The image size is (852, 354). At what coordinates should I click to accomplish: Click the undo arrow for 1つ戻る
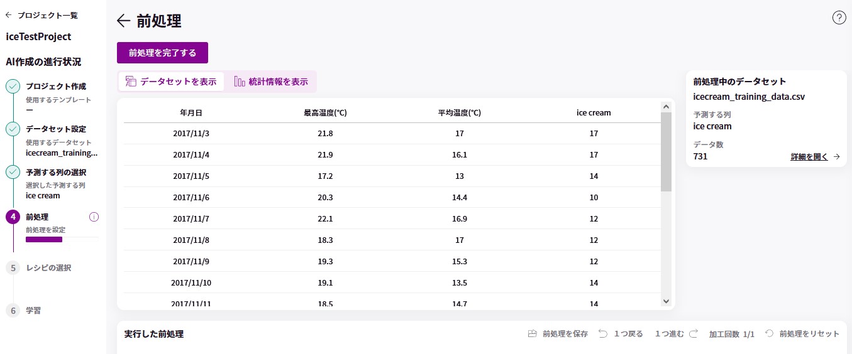(602, 334)
